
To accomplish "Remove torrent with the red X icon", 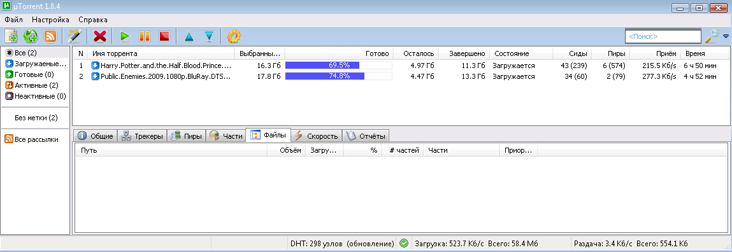I will 100,36.
